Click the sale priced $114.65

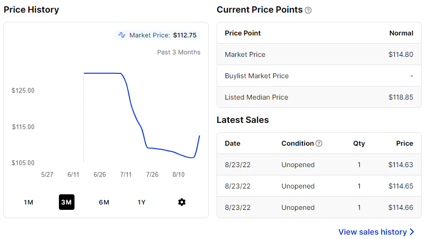pyautogui.click(x=319, y=186)
